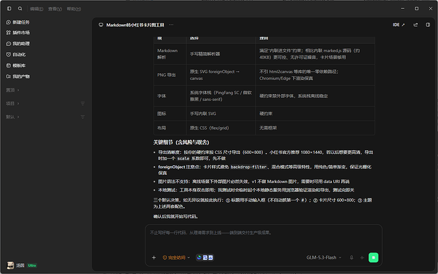Image resolution: width=438 pixels, height=274 pixels.
Task: Toggle the left sidebar panel icon
Action: 10,9
